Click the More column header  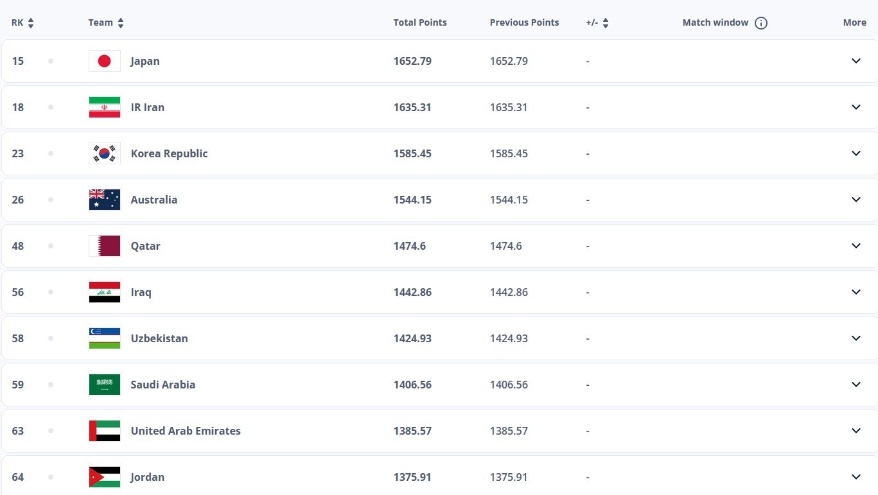855,22
